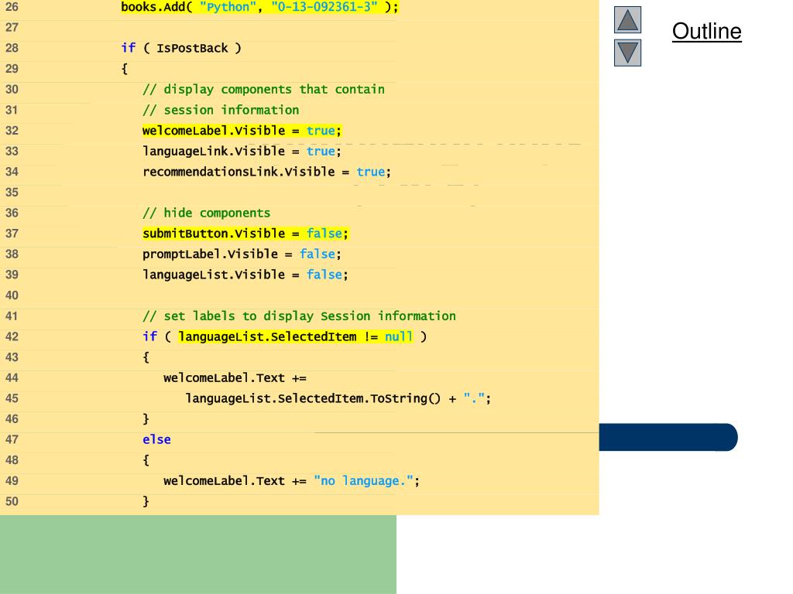Image resolution: width=793 pixels, height=594 pixels.
Task: Select the books.Add Python line
Action: (259, 7)
